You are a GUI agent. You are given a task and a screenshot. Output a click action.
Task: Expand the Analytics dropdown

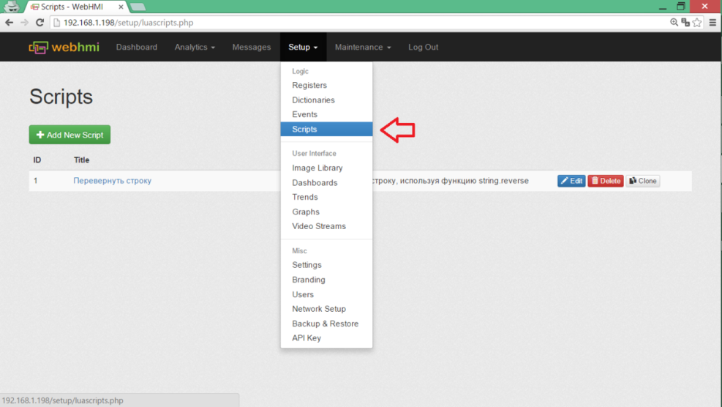[x=195, y=47]
